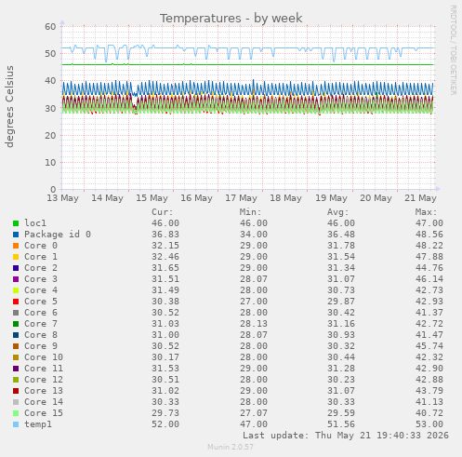Click the Core 15 light green swatch

coord(16,413)
